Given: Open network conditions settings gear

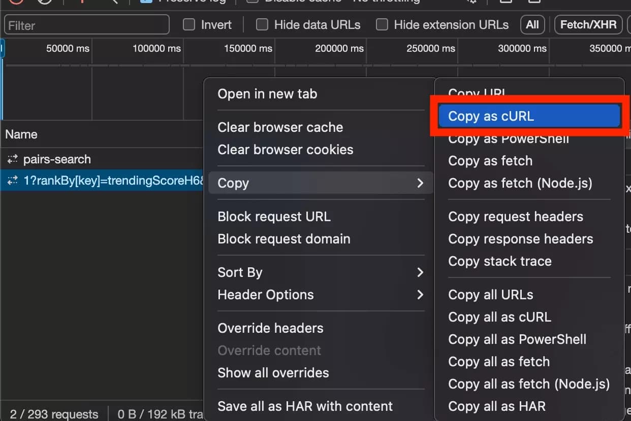Looking at the screenshot, I should [x=471, y=2].
